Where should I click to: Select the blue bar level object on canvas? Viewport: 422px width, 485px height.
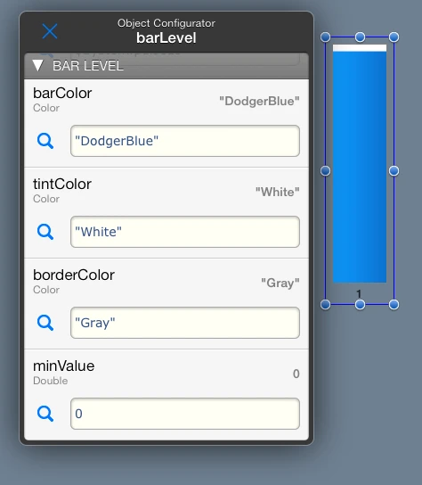tap(360, 164)
